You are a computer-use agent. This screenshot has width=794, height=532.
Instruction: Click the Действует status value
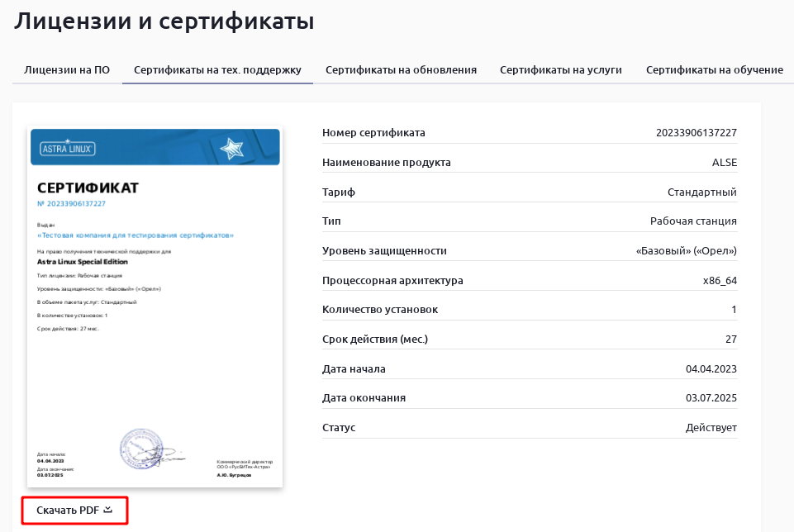pos(711,428)
